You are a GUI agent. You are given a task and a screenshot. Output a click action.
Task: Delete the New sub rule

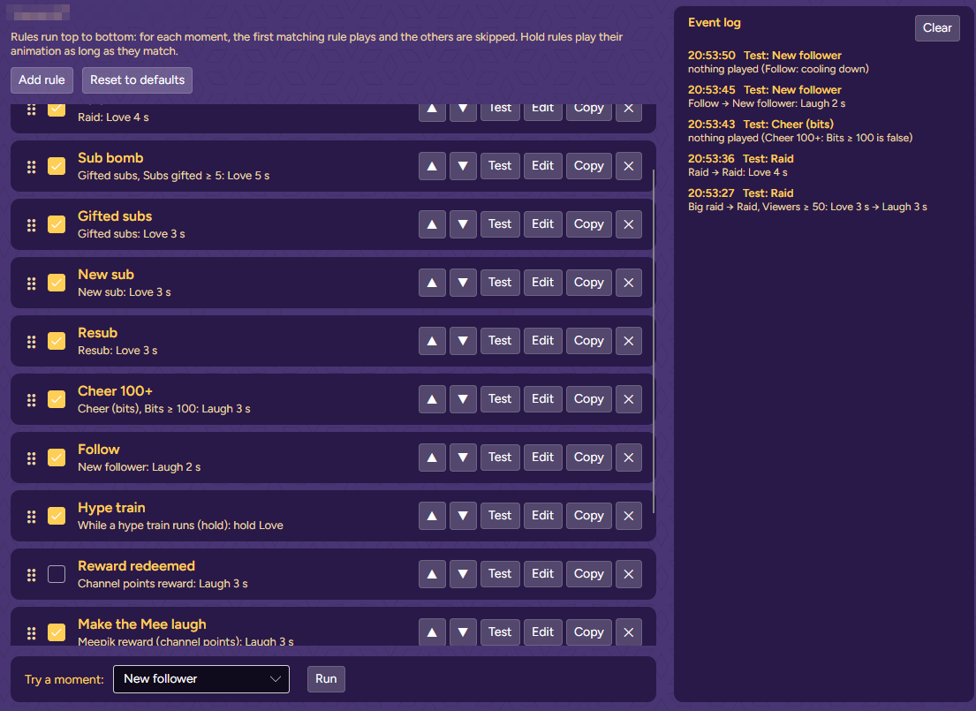click(629, 283)
